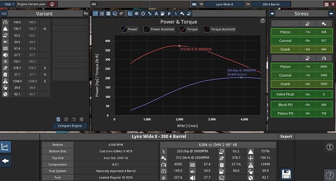Viewport: 336px width, 181px height.
Task: Select the Piston PD stress row
Action: [302, 113]
